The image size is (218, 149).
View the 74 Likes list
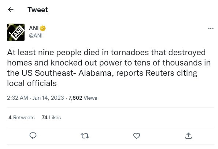[x=51, y=117]
